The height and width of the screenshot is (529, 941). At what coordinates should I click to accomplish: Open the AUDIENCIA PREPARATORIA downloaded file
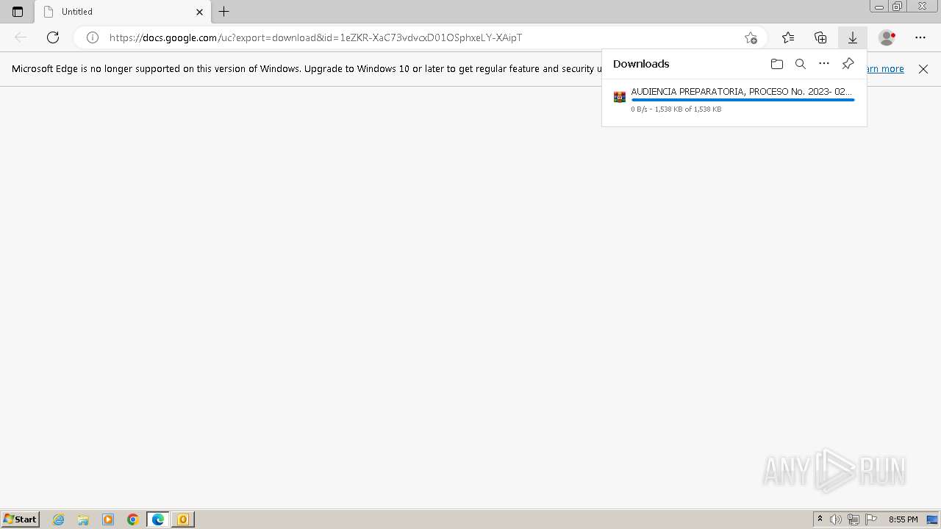tap(742, 92)
